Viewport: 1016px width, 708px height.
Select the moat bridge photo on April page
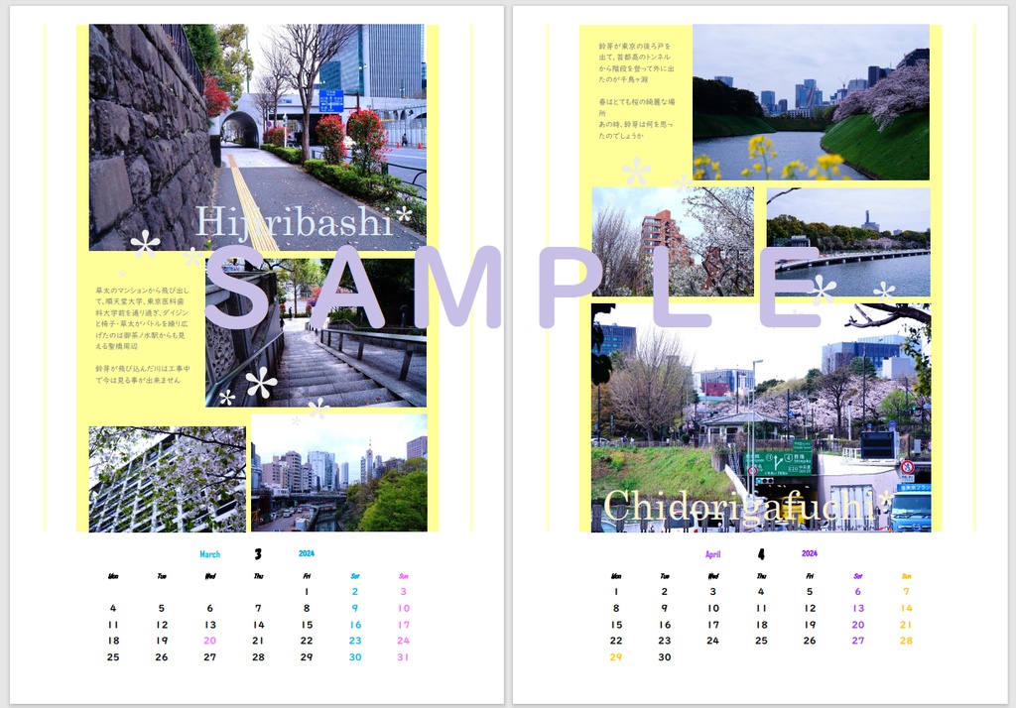848,242
